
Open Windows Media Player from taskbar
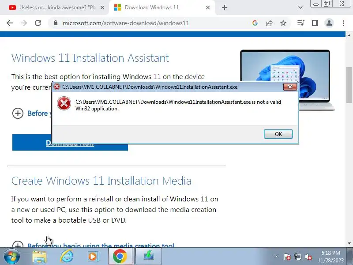tap(93, 257)
